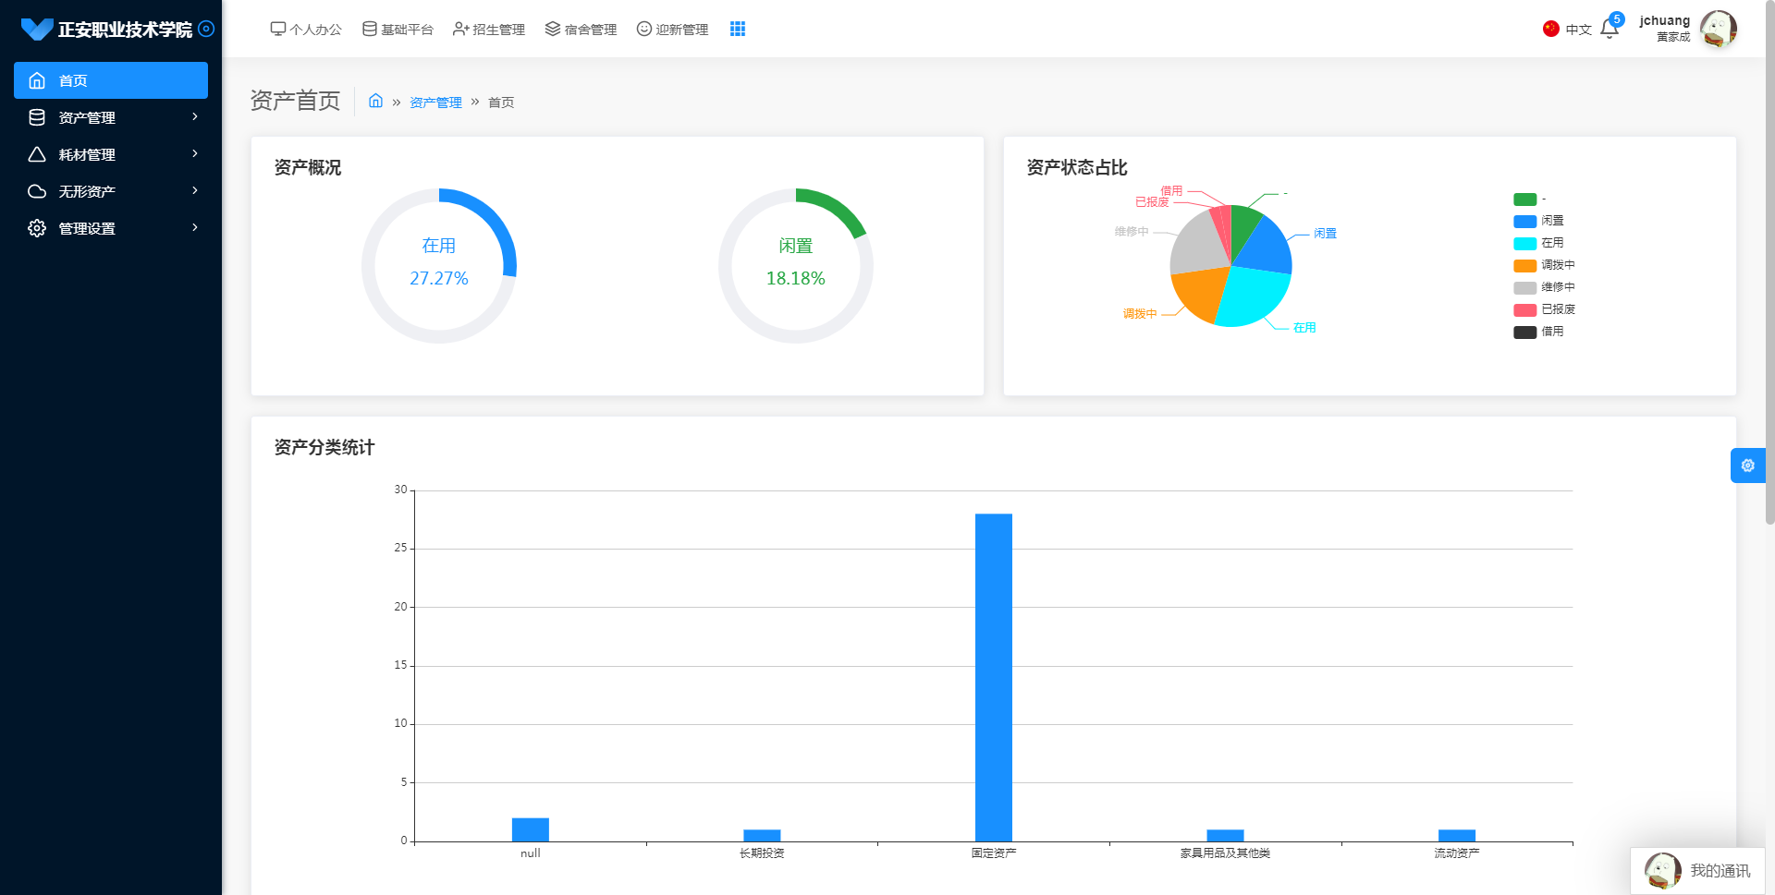Click the 耗材管理 triangle icon in sidebar
Viewport: 1775px width, 895px height.
(37, 154)
